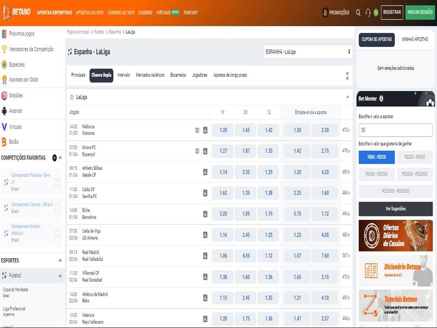Click the Promoções gift icon
Screen dimensions: 437x328
tap(325, 13)
